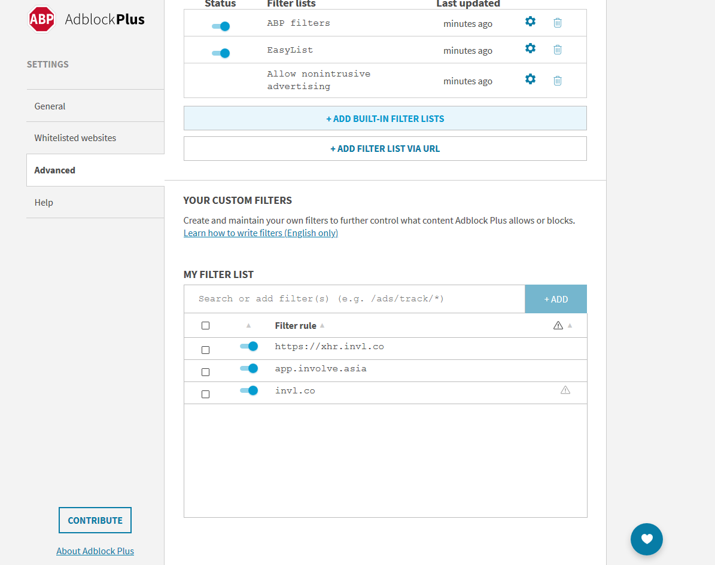Open gear for Allow nonintrusive advertising

(x=530, y=80)
